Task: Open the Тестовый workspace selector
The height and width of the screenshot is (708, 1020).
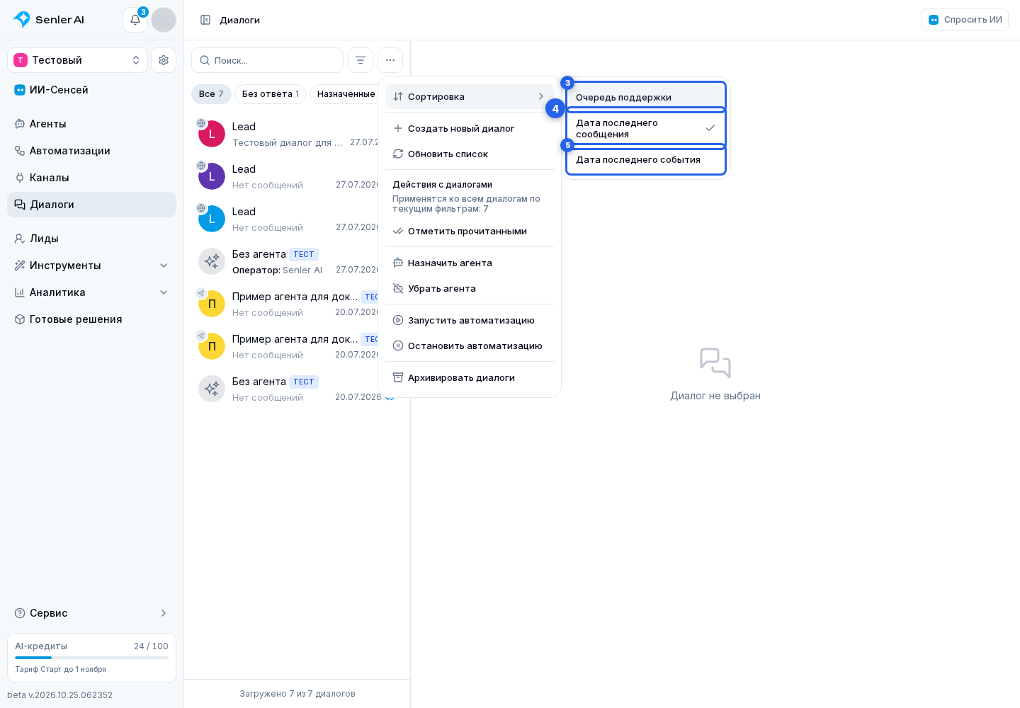Action: pos(77,60)
